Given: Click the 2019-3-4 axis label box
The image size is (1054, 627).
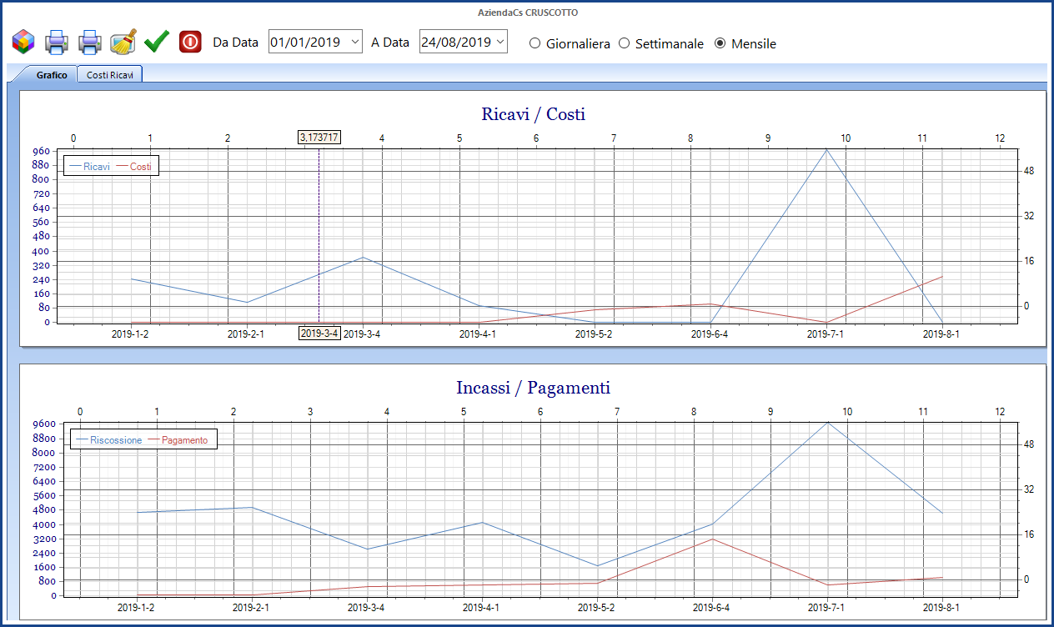Looking at the screenshot, I should click(318, 333).
